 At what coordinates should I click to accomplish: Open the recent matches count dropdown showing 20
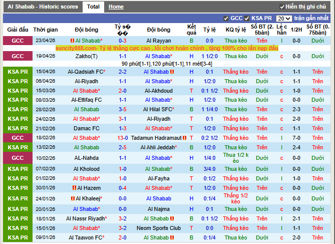[x=283, y=18]
